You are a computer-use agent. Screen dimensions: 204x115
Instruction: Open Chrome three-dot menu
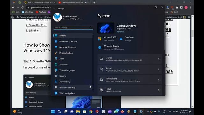coord(191,8)
